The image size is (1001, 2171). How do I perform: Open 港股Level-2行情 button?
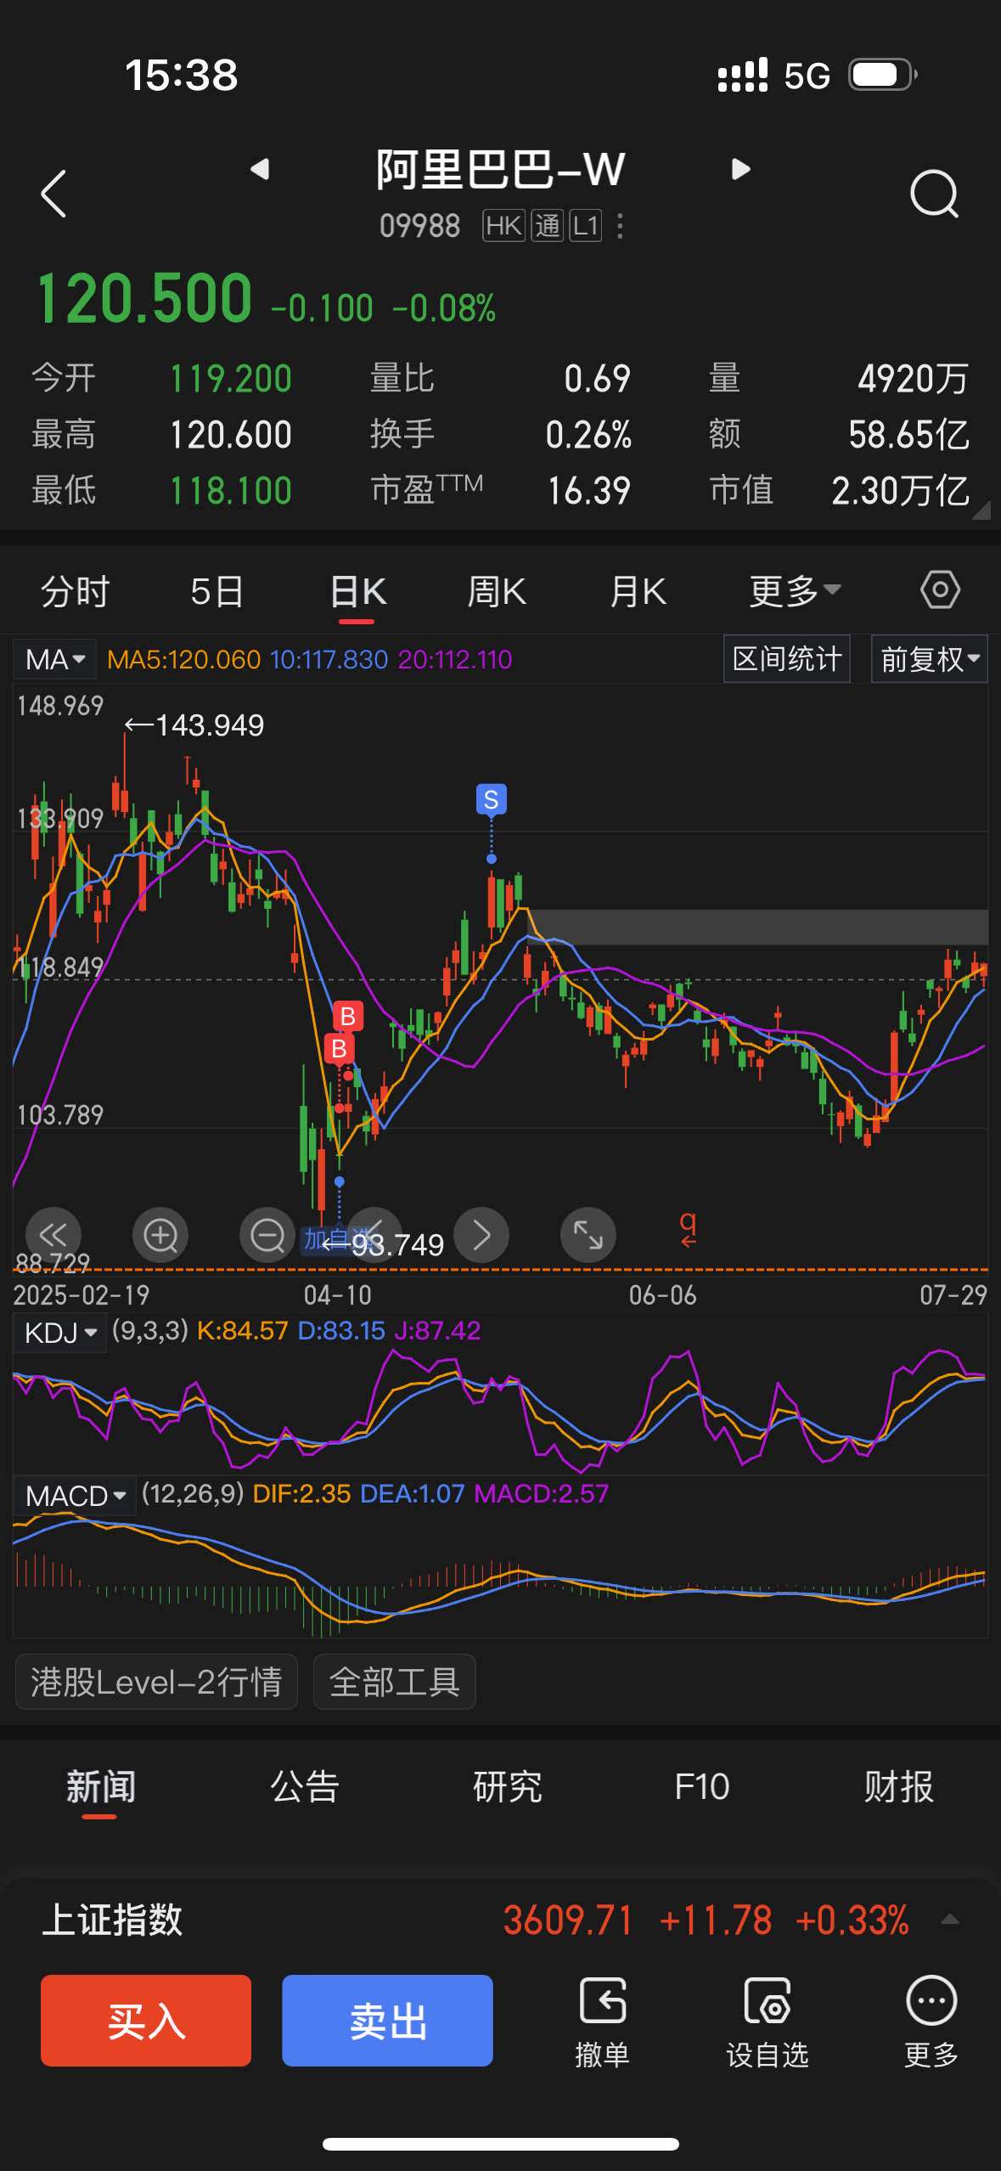(x=156, y=1681)
